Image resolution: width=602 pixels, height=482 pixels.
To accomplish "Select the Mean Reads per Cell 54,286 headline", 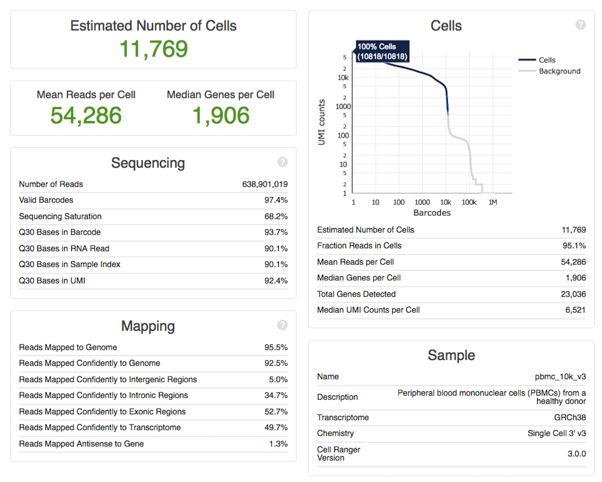I will (86, 115).
